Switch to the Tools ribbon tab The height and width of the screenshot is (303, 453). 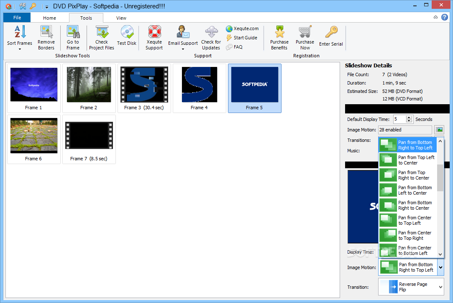(86, 18)
